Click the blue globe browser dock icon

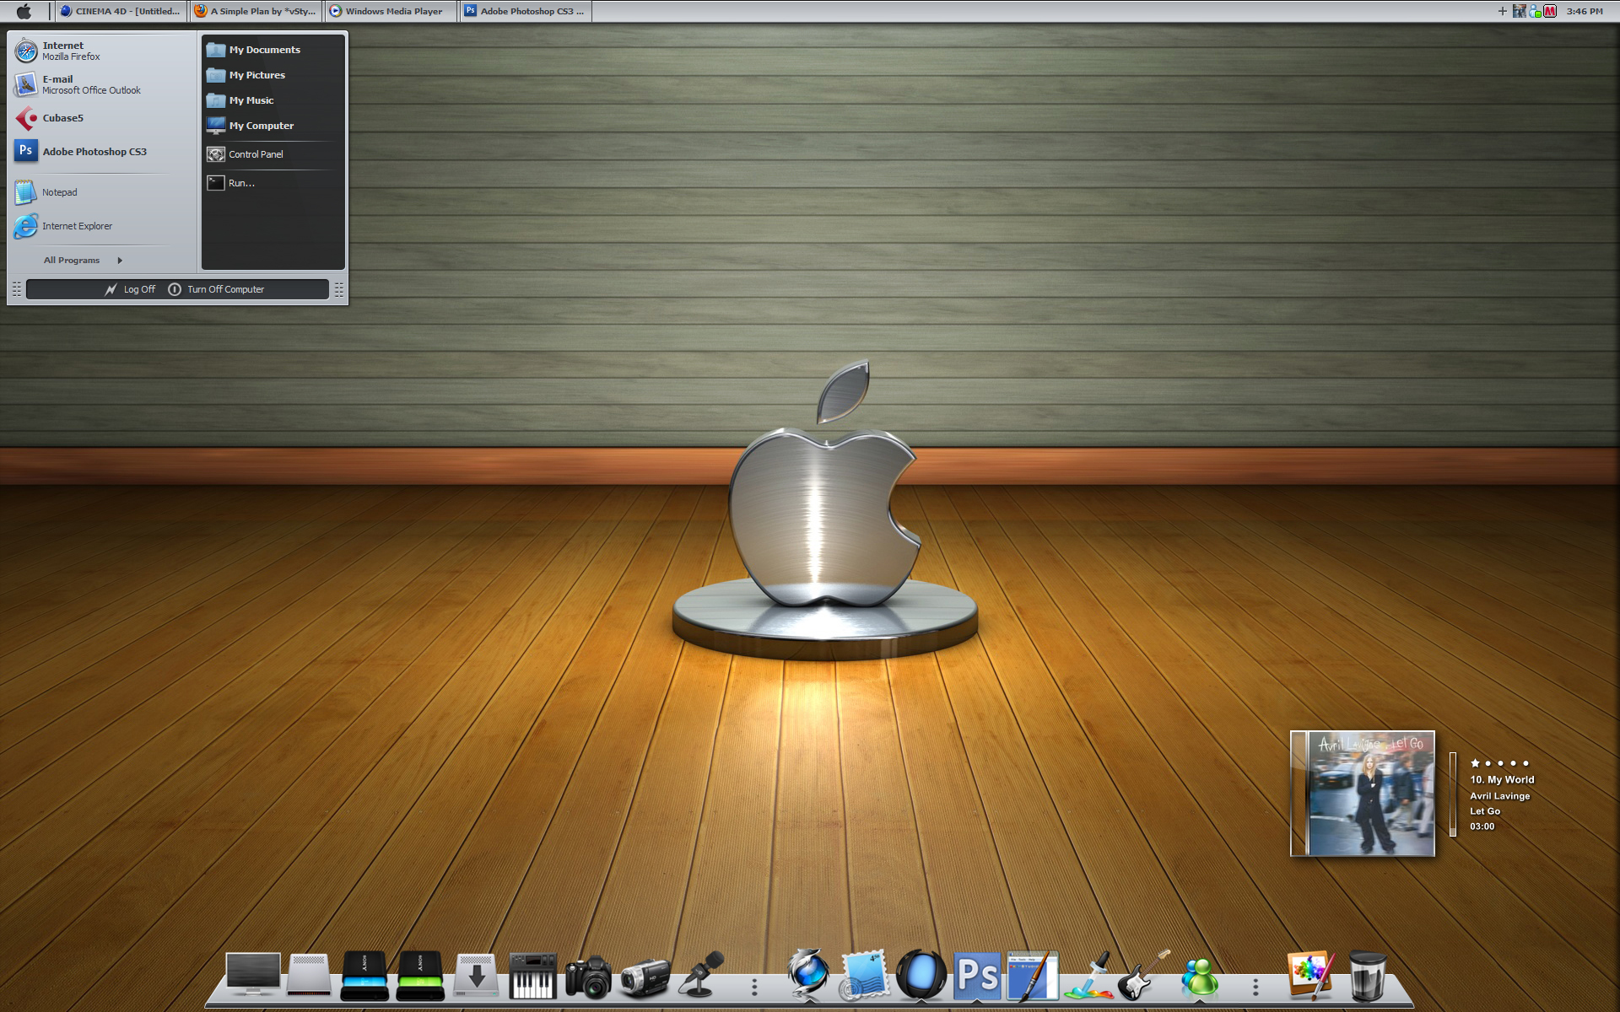[x=808, y=975]
